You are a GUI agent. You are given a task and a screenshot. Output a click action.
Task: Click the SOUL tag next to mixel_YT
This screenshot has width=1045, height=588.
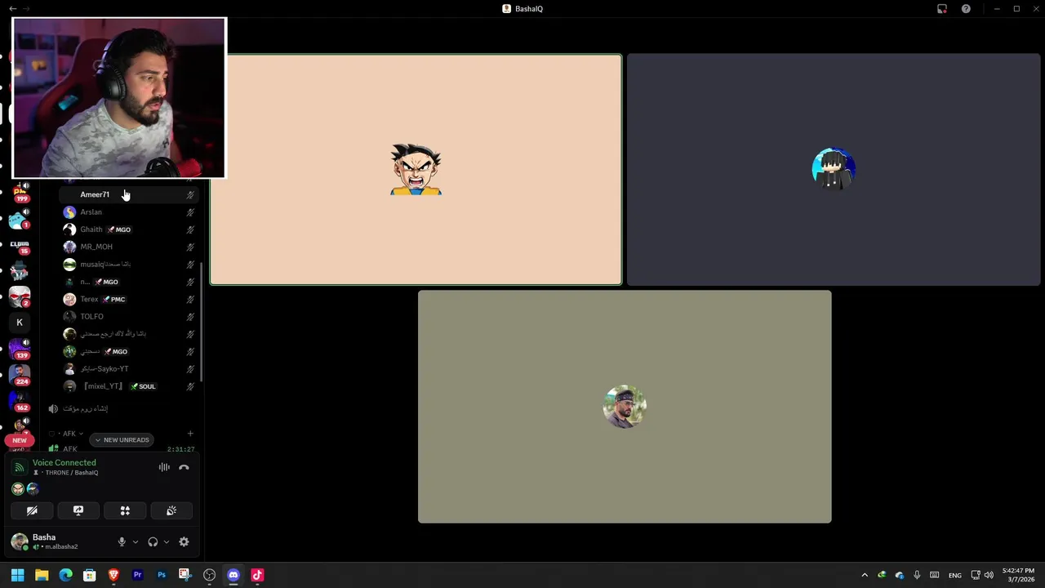point(144,386)
